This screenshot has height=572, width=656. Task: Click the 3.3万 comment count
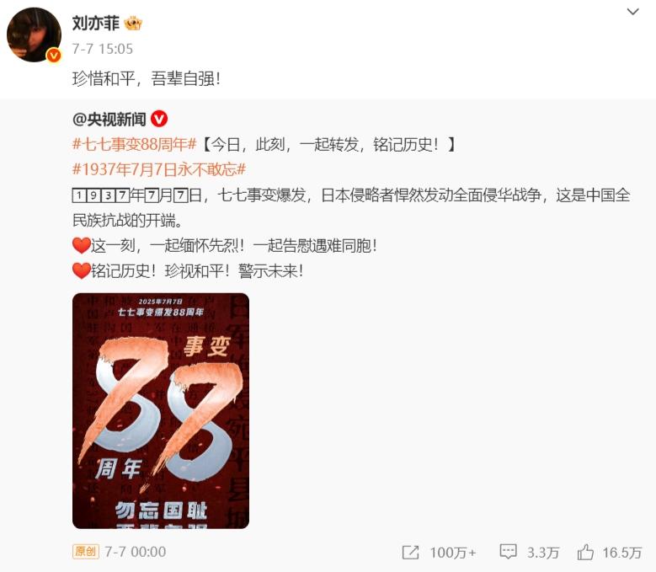tap(543, 553)
